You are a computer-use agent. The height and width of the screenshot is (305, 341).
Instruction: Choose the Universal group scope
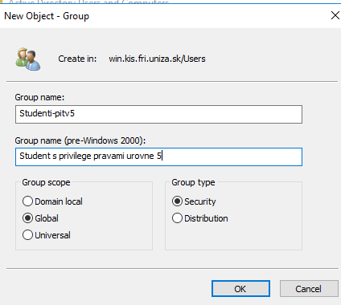47,235
